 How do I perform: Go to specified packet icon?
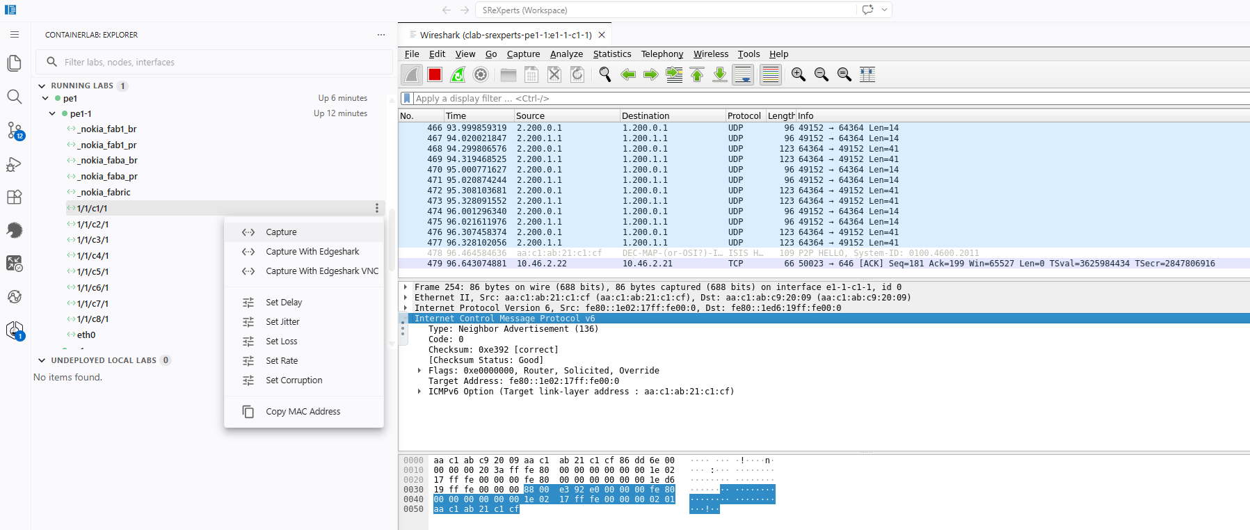674,74
